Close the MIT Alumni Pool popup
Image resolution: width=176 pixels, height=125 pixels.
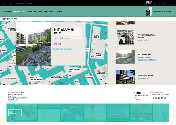(83, 24)
